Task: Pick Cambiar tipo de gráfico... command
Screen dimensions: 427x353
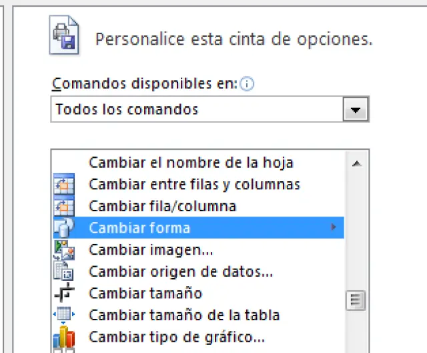Action: (177, 336)
